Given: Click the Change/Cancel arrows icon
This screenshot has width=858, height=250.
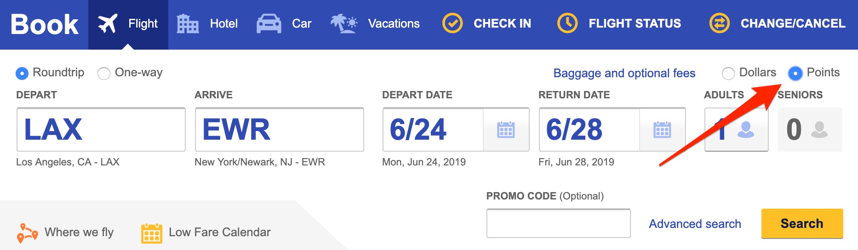Looking at the screenshot, I should (x=719, y=23).
